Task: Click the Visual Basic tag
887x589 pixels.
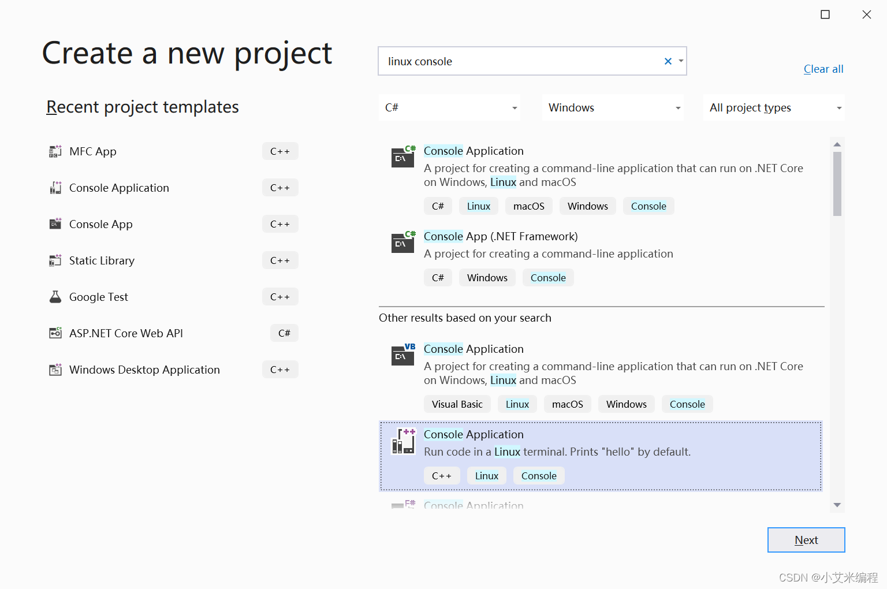Action: pos(457,404)
